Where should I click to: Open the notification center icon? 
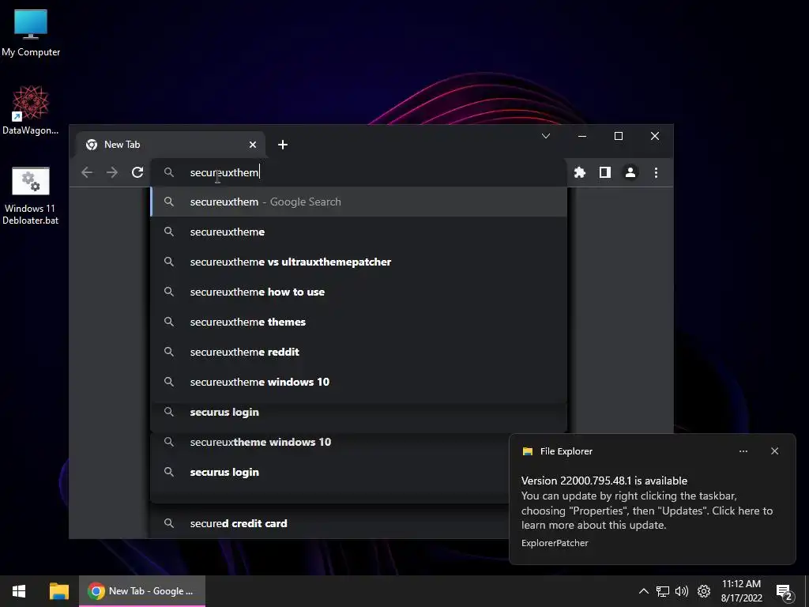[x=784, y=591]
